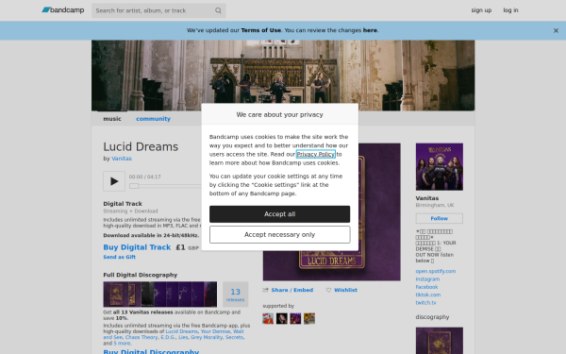Image resolution: width=566 pixels, height=354 pixels.
Task: Open the sidebar discography album thumbnail
Action: (440, 341)
